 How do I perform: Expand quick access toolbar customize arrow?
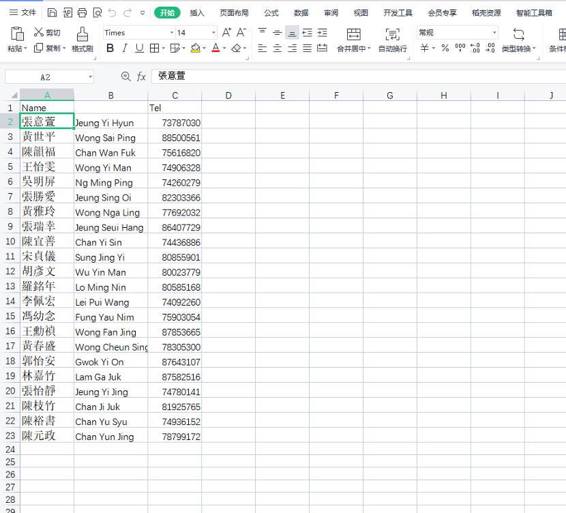point(143,13)
